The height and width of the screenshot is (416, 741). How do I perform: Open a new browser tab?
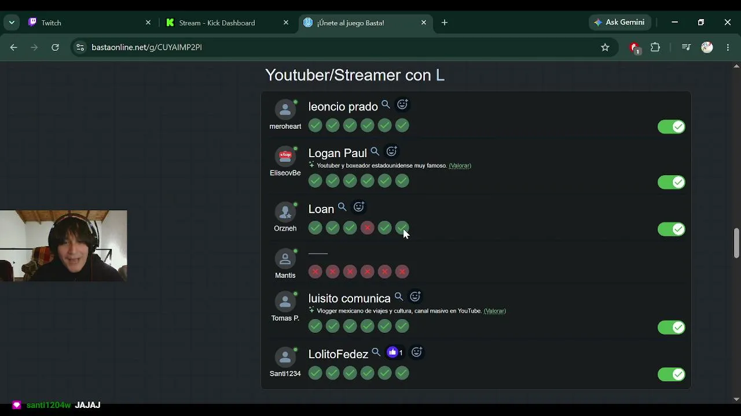pos(445,23)
